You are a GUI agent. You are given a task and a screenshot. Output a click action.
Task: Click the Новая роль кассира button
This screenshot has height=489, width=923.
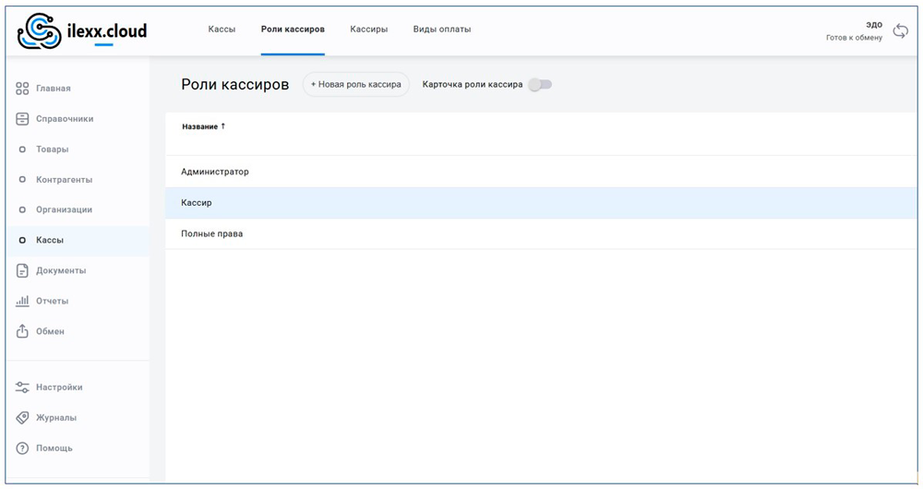355,85
